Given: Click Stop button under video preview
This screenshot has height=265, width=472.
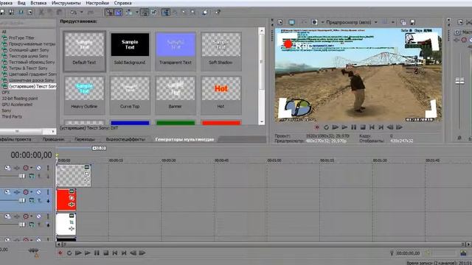Looking at the screenshot, I should [x=363, y=127].
